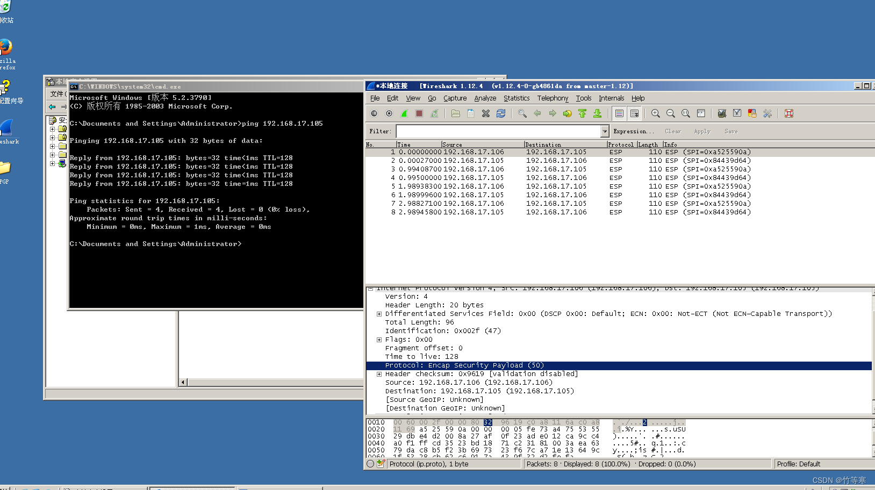Click the display filter input field
Viewport: 875px width, 490px height.
coord(498,131)
